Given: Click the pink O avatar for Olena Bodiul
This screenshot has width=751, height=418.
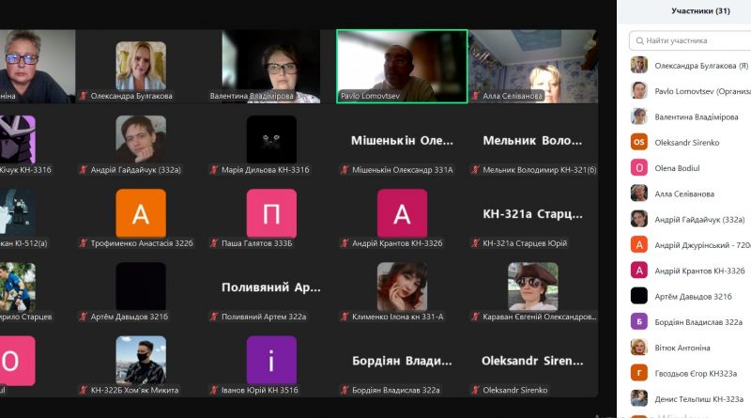Looking at the screenshot, I should point(638,167).
